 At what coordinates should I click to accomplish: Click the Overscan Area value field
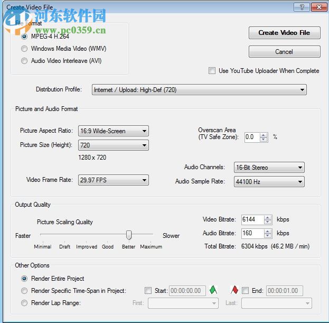pos(252,137)
